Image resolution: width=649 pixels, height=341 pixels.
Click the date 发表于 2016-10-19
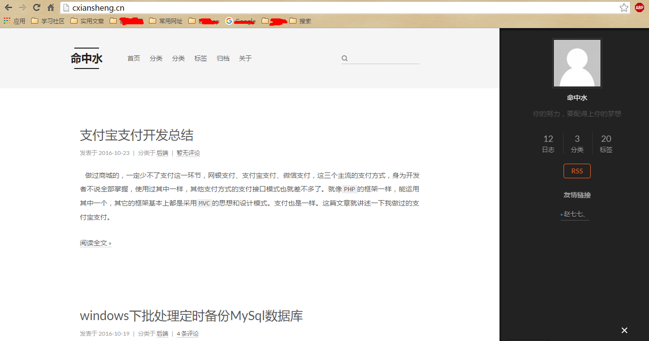[x=104, y=334]
